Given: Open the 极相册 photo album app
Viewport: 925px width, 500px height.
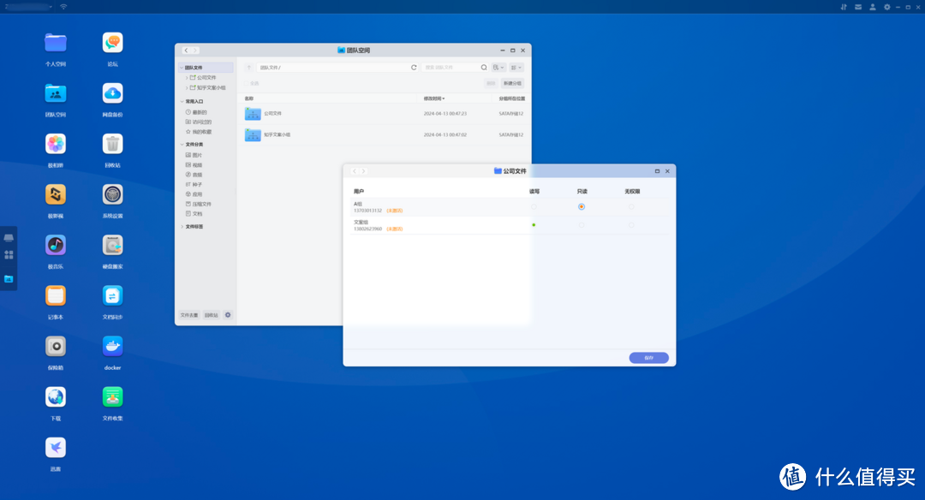Looking at the screenshot, I should click(56, 144).
